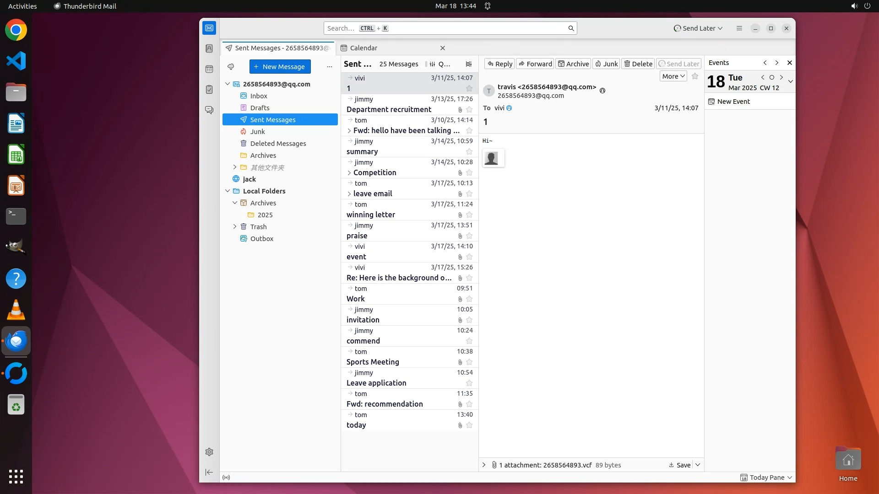Open Thunderbird settings gear icon
This screenshot has height=494, width=879.
click(x=209, y=452)
